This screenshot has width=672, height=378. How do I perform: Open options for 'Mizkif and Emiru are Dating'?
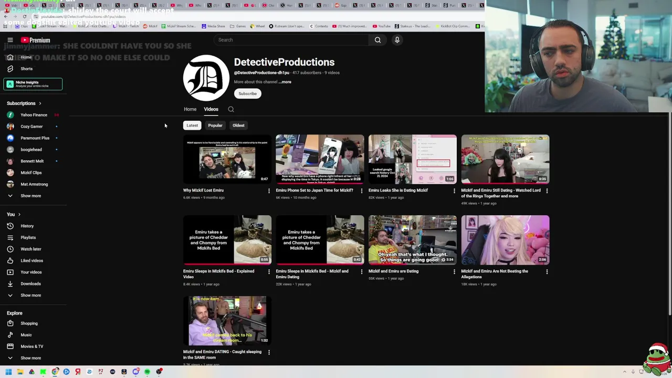coord(454,271)
